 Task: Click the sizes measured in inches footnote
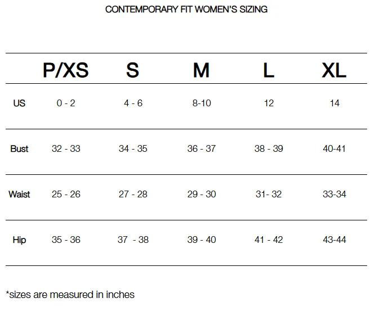(70, 295)
